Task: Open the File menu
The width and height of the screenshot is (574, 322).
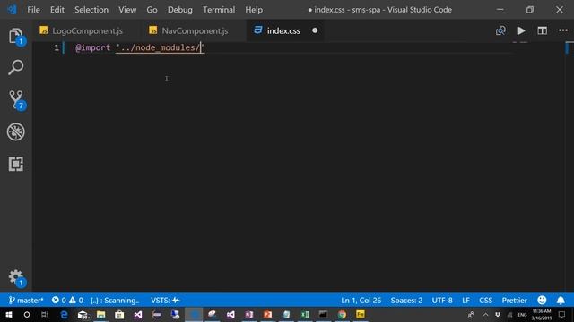Action: point(34,10)
